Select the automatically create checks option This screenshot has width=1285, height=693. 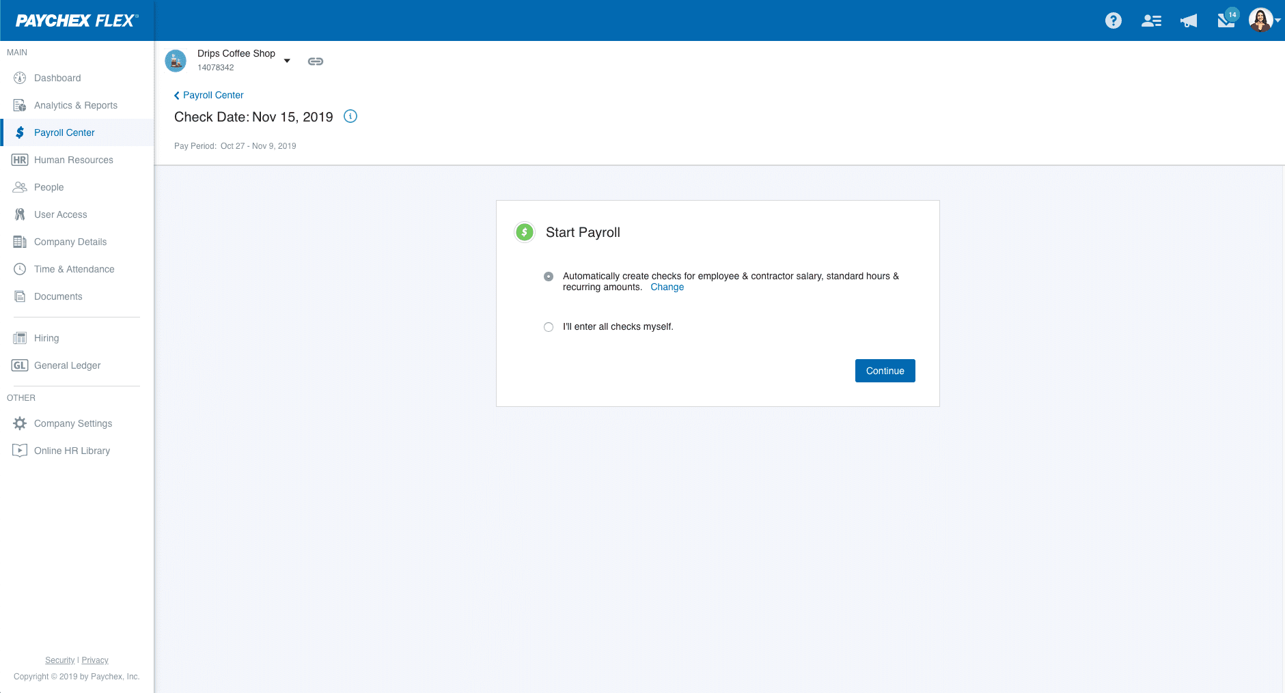549,277
